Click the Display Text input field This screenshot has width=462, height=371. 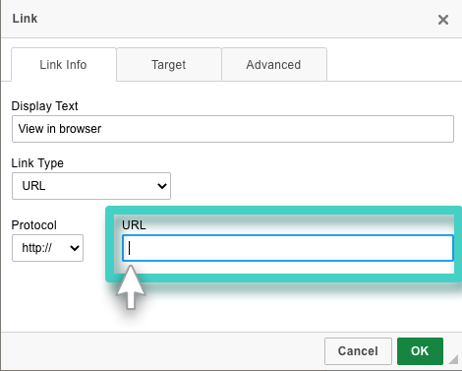pyautogui.click(x=233, y=129)
